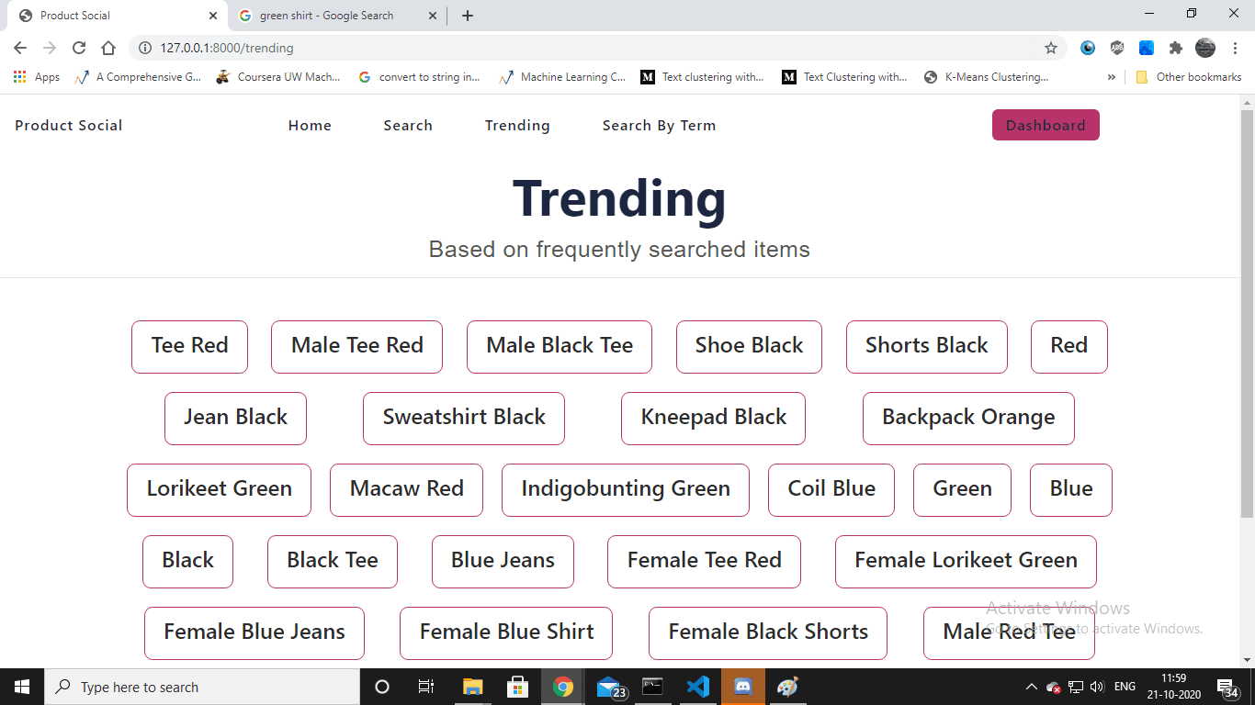Open the Trending navigation item
This screenshot has width=1255, height=705.
coord(517,126)
